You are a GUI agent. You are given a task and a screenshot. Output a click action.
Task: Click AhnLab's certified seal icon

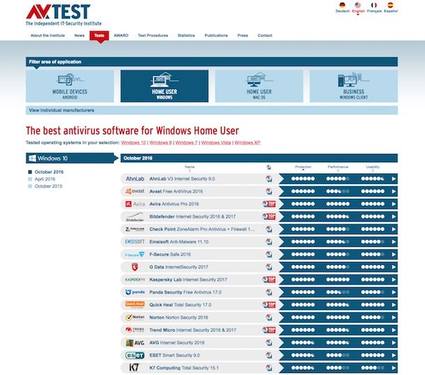(269, 178)
